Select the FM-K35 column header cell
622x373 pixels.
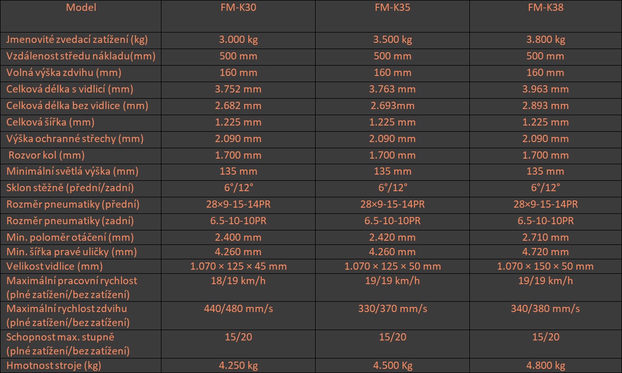coord(392,8)
